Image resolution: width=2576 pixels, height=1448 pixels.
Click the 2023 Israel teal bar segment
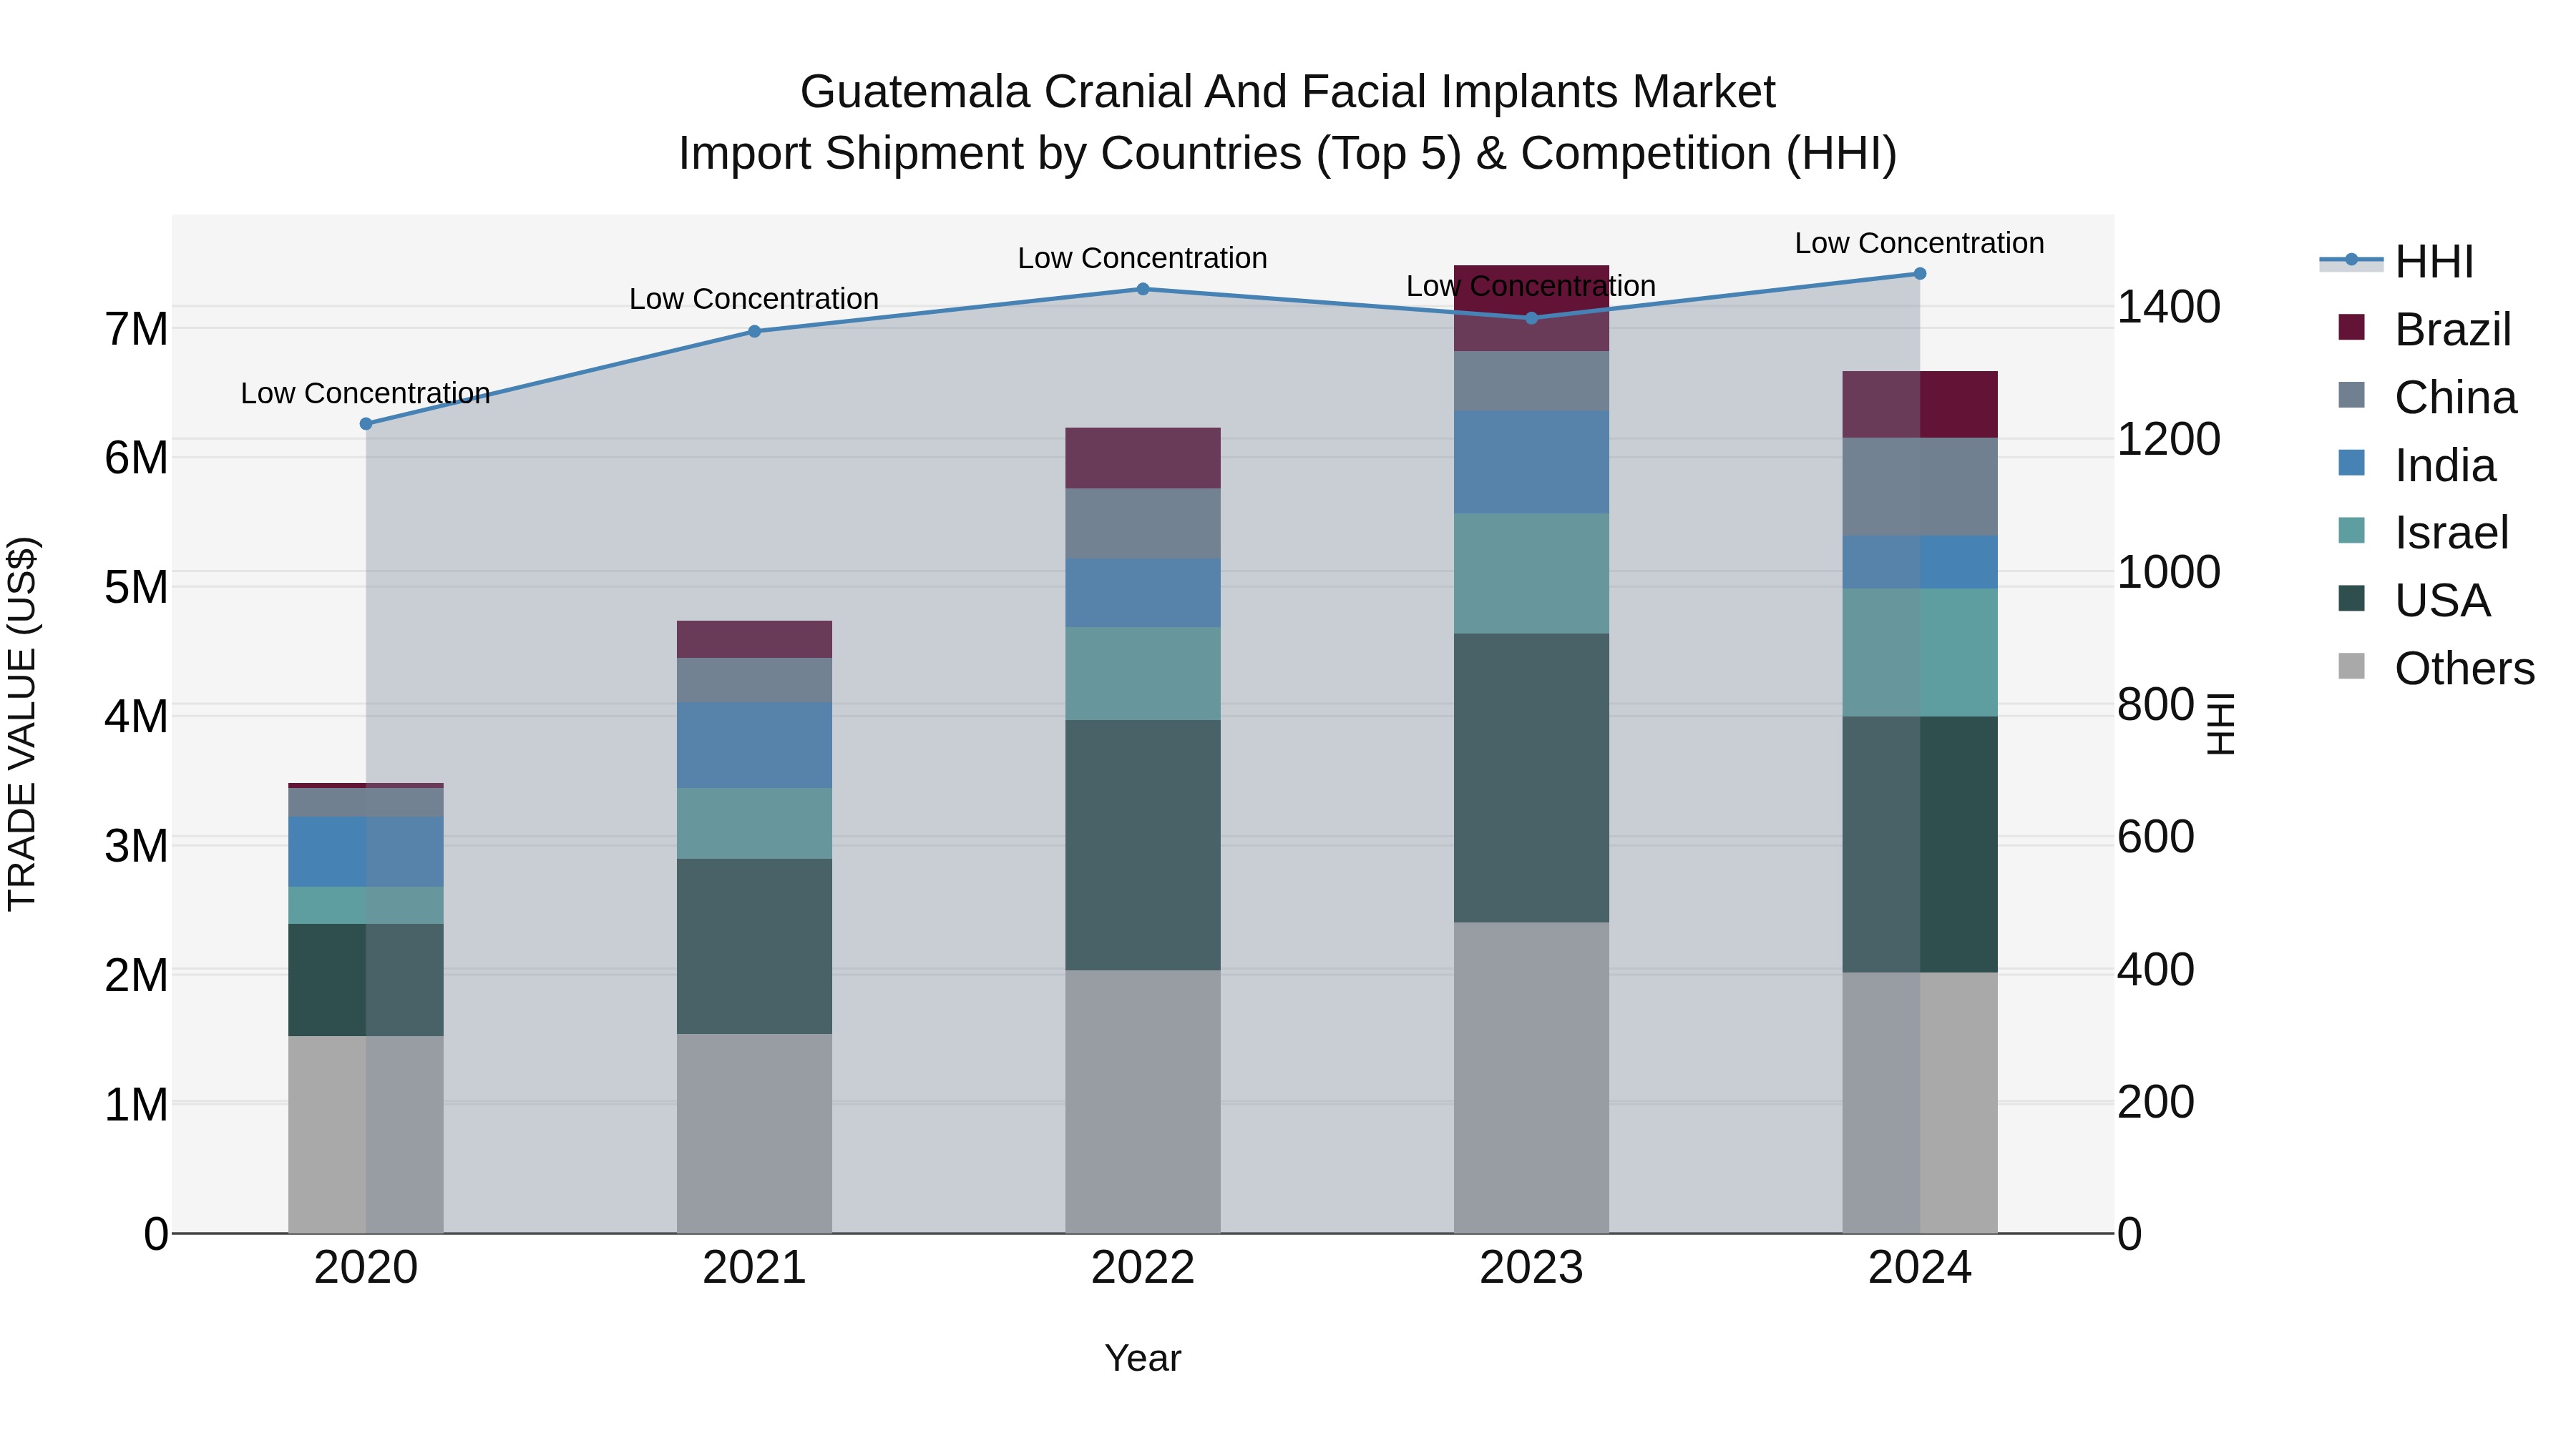pos(1532,573)
